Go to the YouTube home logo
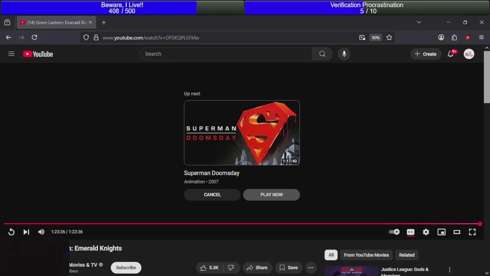The width and height of the screenshot is (490, 276). (x=38, y=54)
